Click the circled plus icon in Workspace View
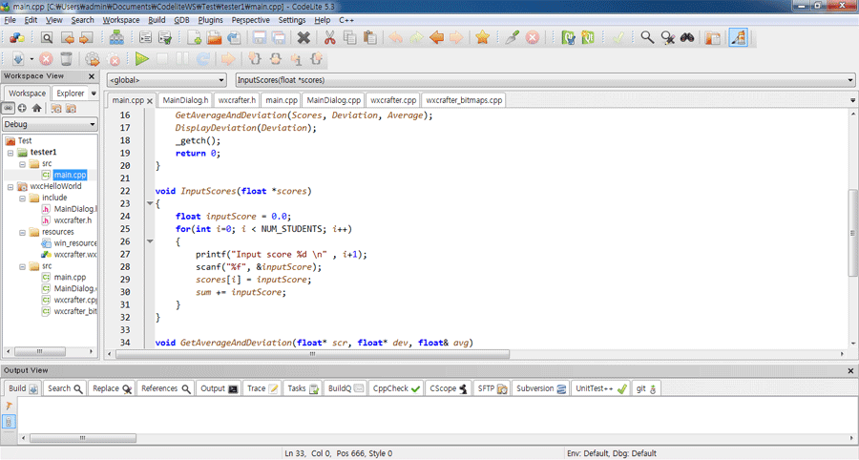This screenshot has height=460, width=859. (22, 108)
